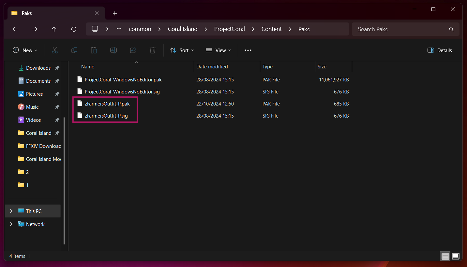Click the PC monitor icon in address bar
The height and width of the screenshot is (267, 467).
[x=95, y=29]
